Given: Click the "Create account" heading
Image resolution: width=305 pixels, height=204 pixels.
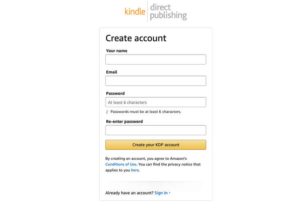Looking at the screenshot, I should (x=136, y=38).
